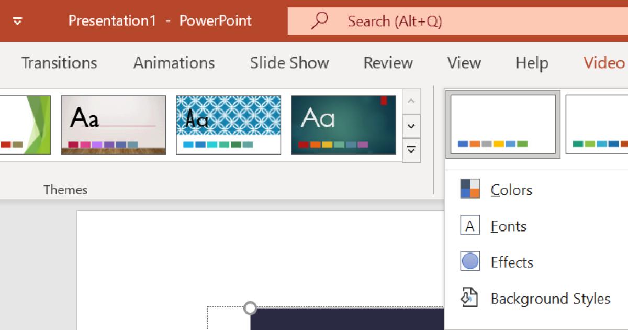Screen dimensions: 628x330
Task: Open the Help tab
Action: tap(531, 63)
